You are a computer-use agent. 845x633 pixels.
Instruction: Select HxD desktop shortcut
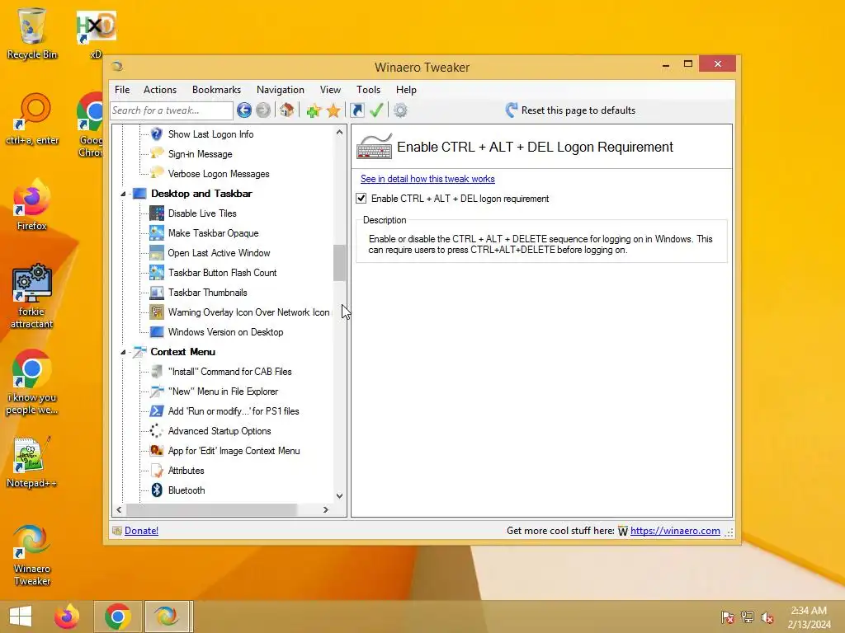click(x=96, y=33)
